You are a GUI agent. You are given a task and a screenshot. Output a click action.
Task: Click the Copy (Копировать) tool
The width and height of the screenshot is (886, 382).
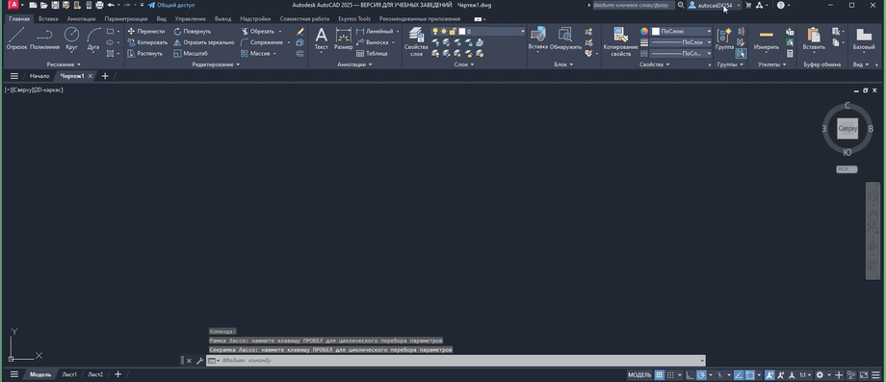(x=147, y=42)
